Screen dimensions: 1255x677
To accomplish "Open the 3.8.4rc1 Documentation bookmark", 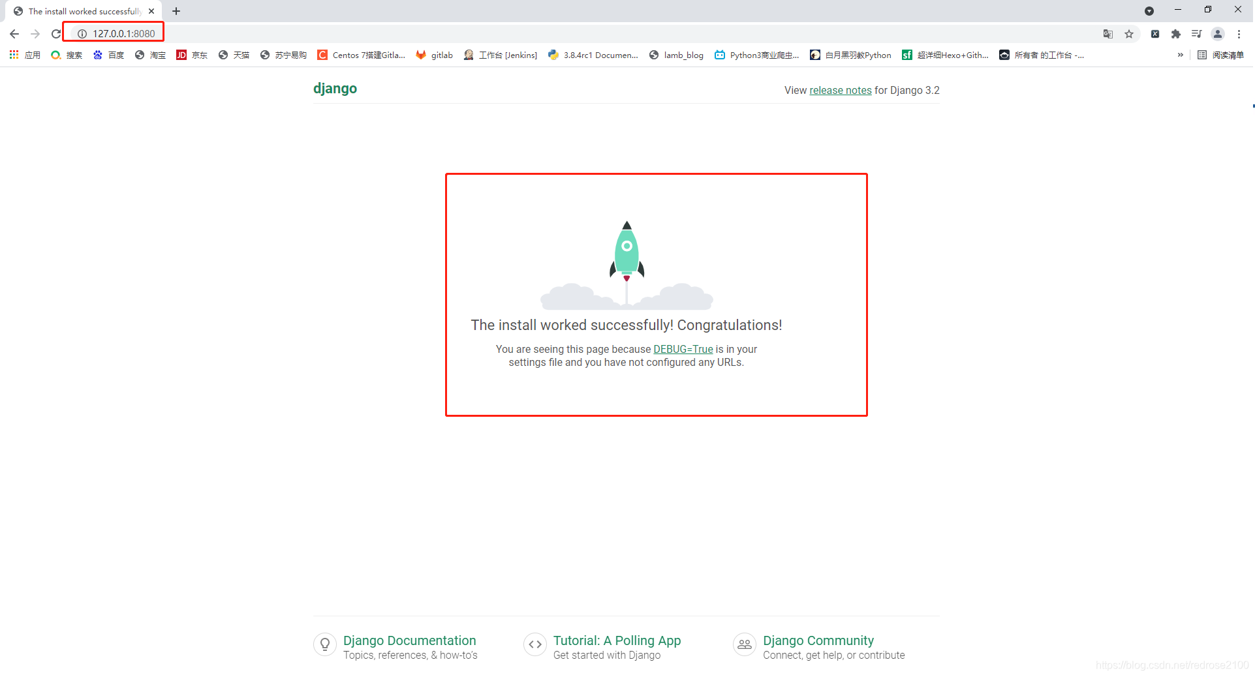I will click(x=593, y=55).
